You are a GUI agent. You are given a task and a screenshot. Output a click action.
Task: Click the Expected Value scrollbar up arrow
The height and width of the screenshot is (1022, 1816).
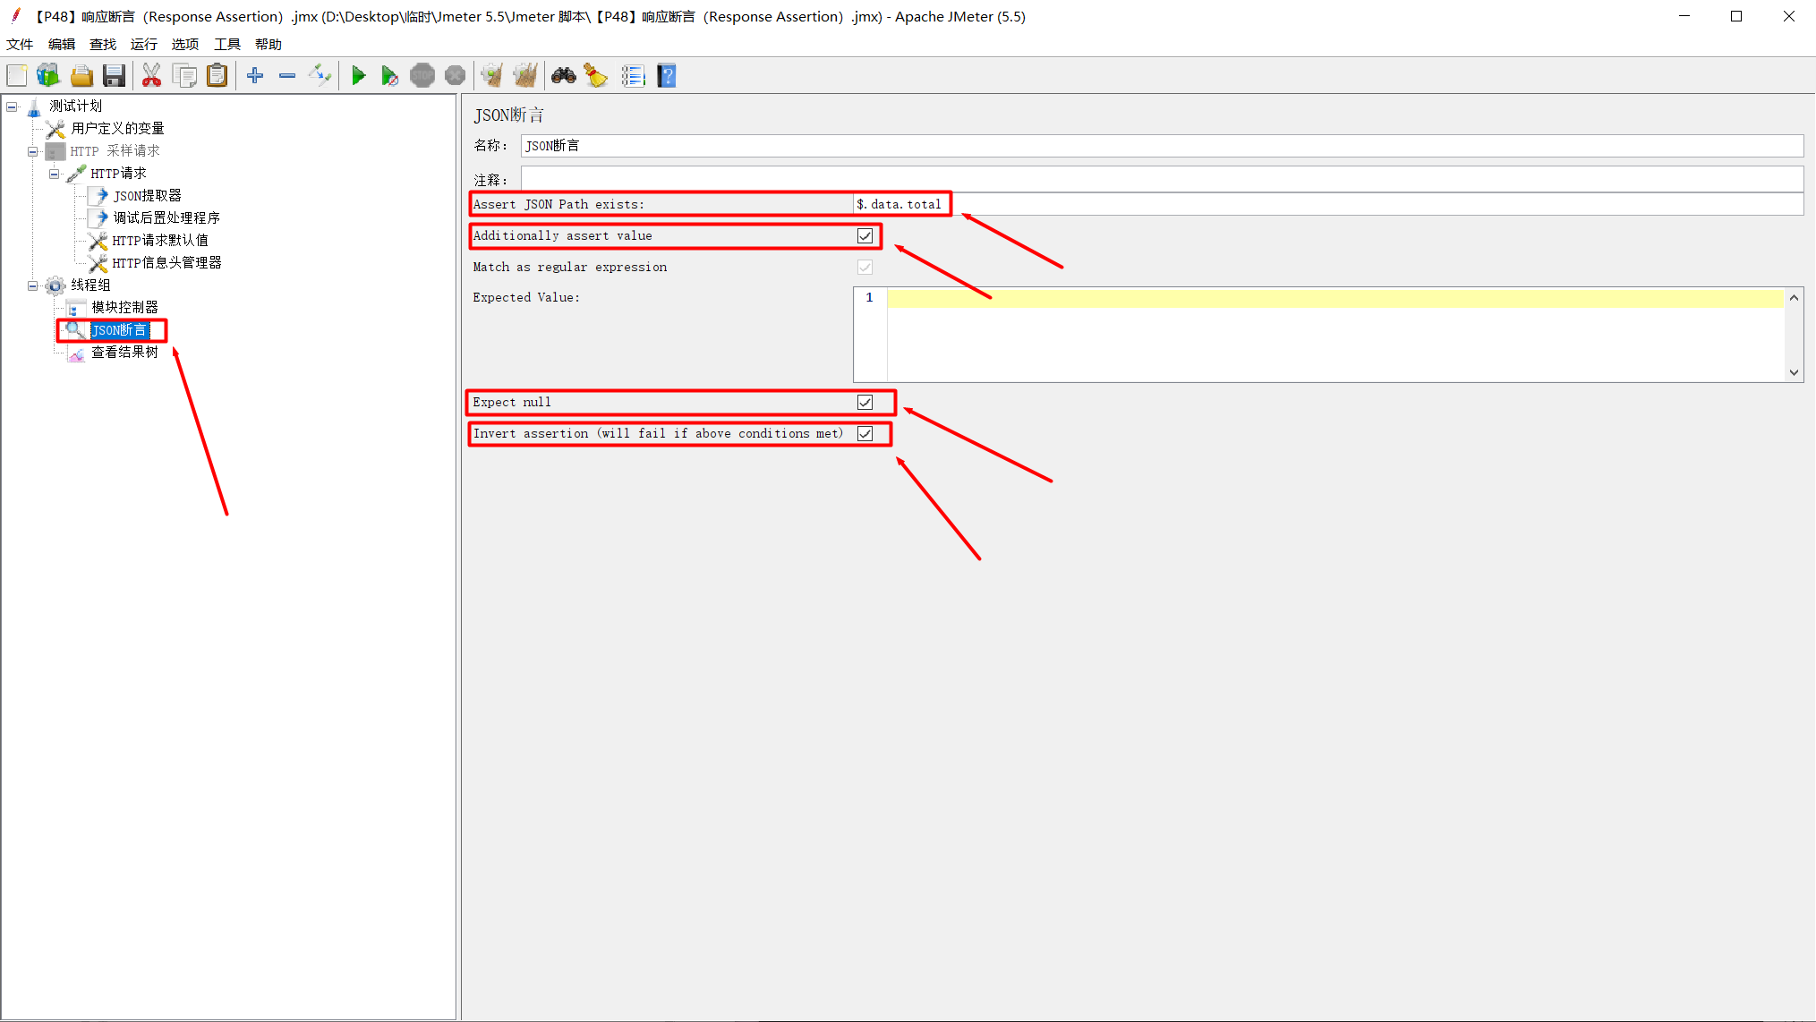click(x=1794, y=297)
